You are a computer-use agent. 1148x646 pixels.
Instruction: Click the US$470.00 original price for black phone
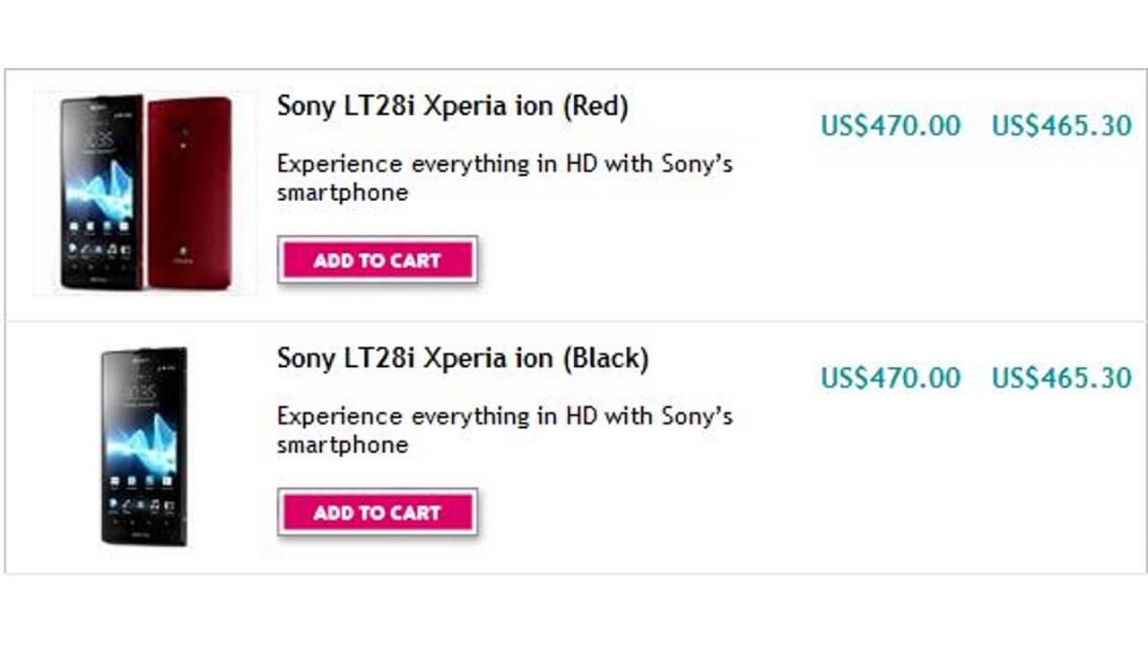(x=891, y=378)
